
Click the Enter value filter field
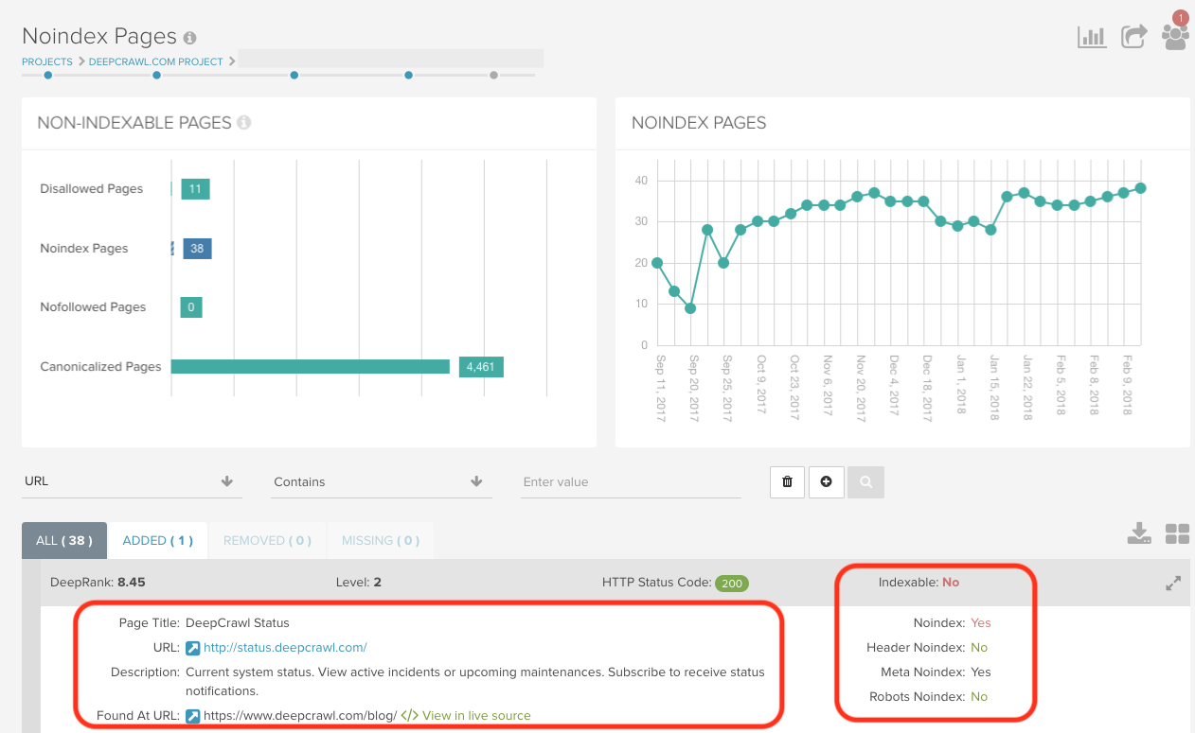click(x=631, y=481)
